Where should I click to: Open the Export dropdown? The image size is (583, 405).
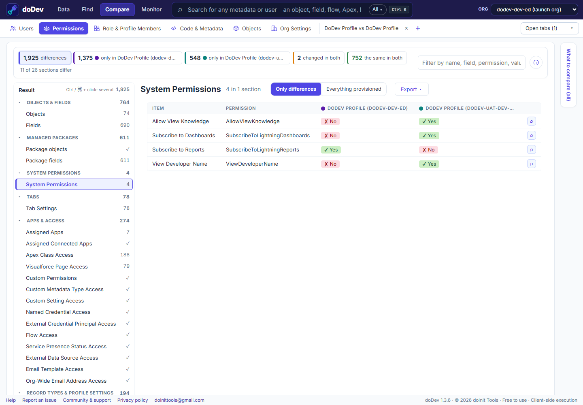(411, 89)
